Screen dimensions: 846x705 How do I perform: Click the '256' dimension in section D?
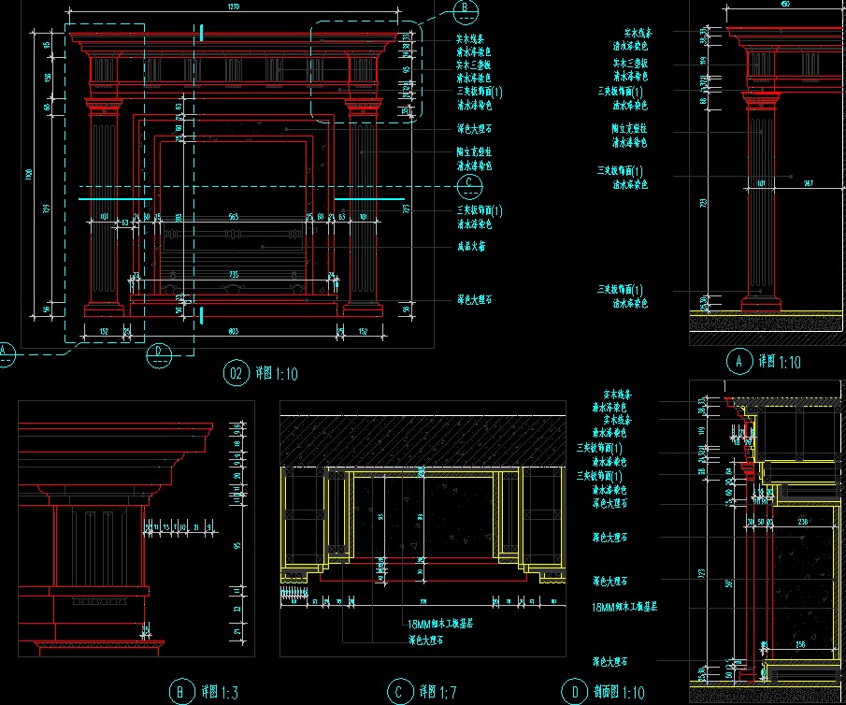click(801, 644)
